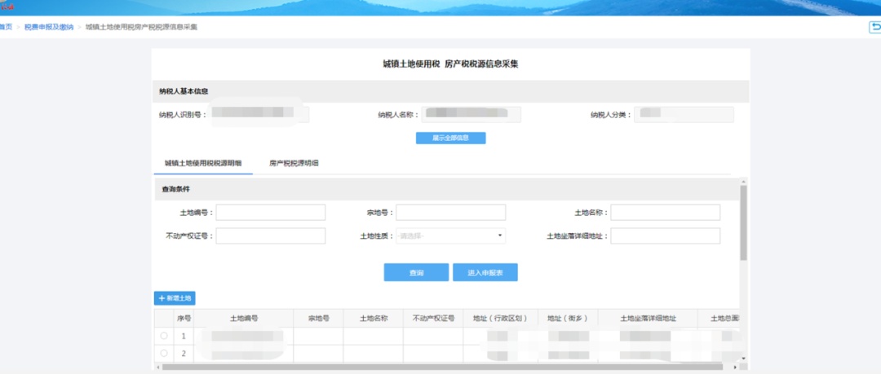Image resolution: width=881 pixels, height=374 pixels.
Task: Click the 土地坐落详细地址 input field
Action: (x=665, y=236)
